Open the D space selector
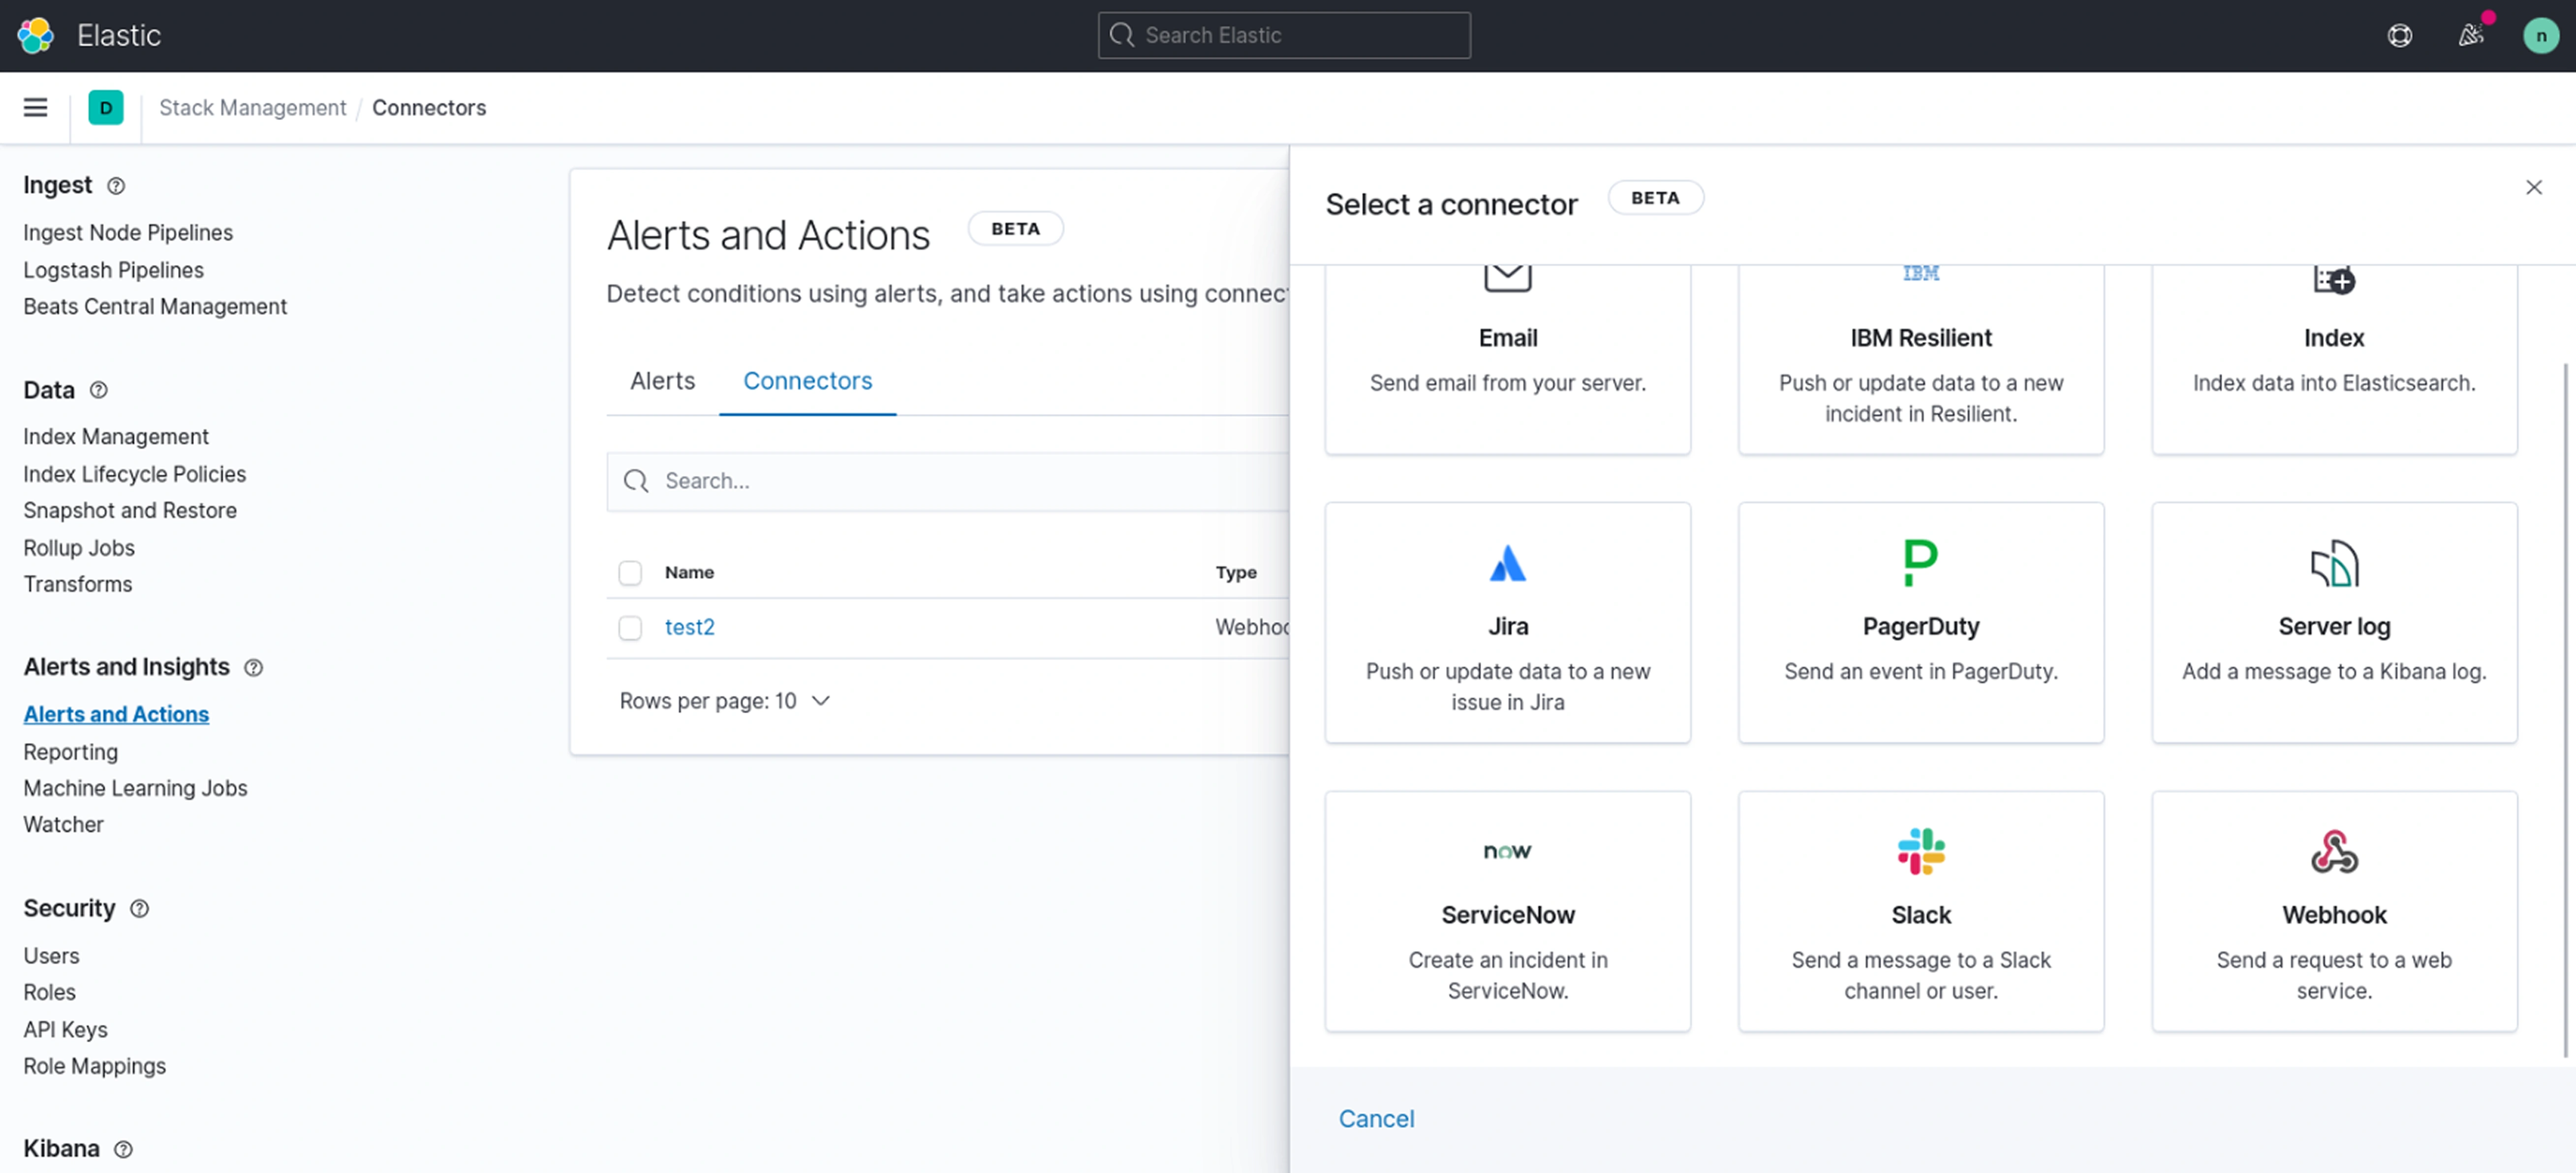Viewport: 2576px width, 1173px height. click(x=106, y=107)
